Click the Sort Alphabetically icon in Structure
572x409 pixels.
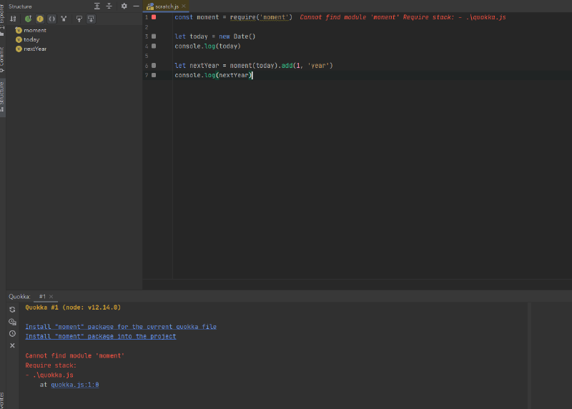pyautogui.click(x=13, y=19)
